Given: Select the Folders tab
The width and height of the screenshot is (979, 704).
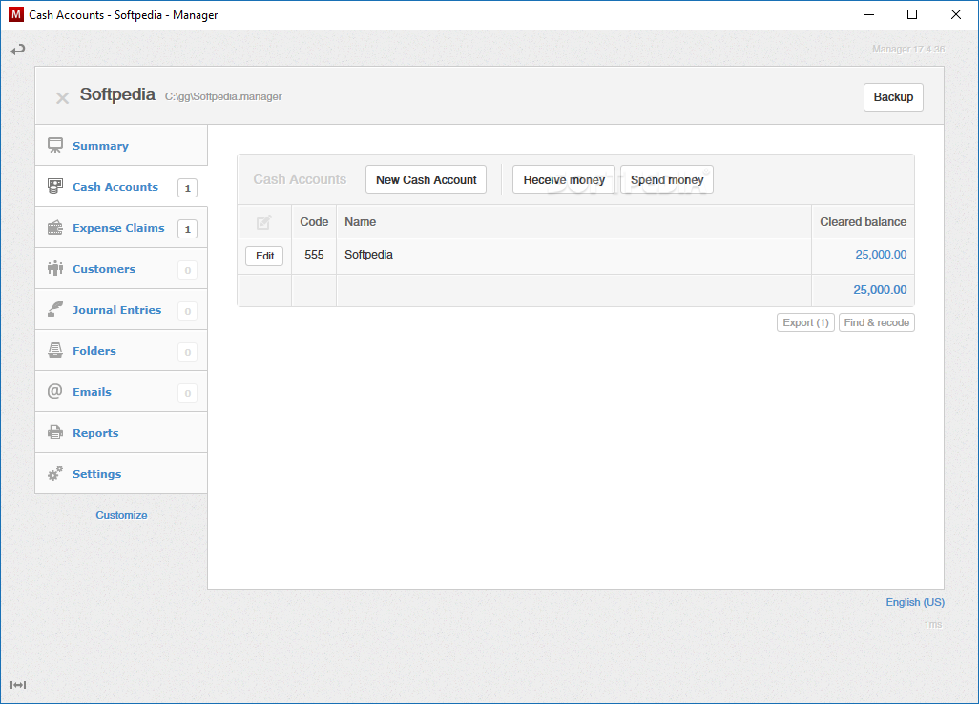Looking at the screenshot, I should coord(121,351).
